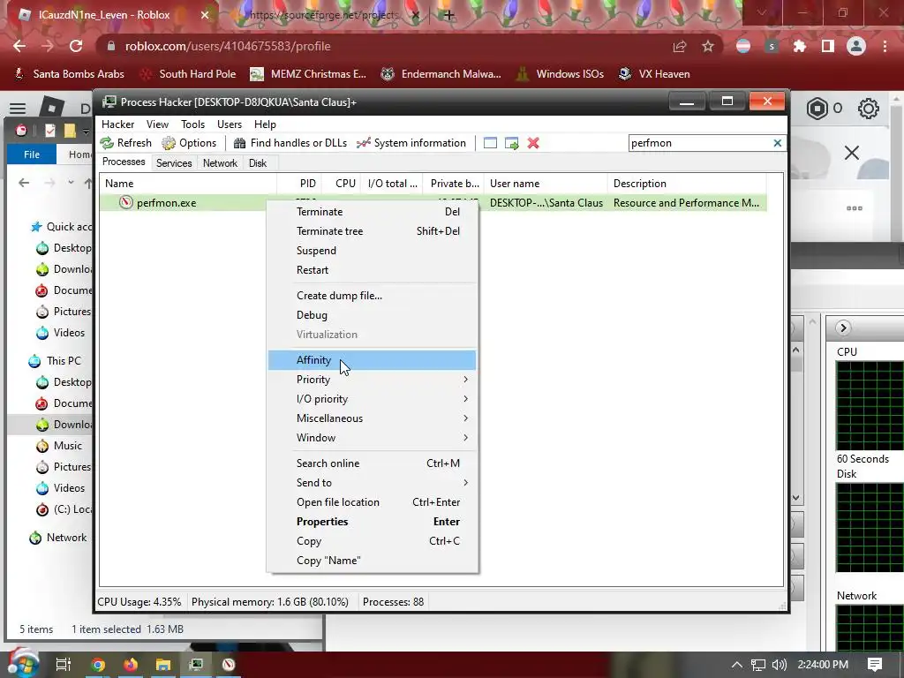This screenshot has height=678, width=904.
Task: Click the perfmon.exe process icon
Action: (x=126, y=202)
